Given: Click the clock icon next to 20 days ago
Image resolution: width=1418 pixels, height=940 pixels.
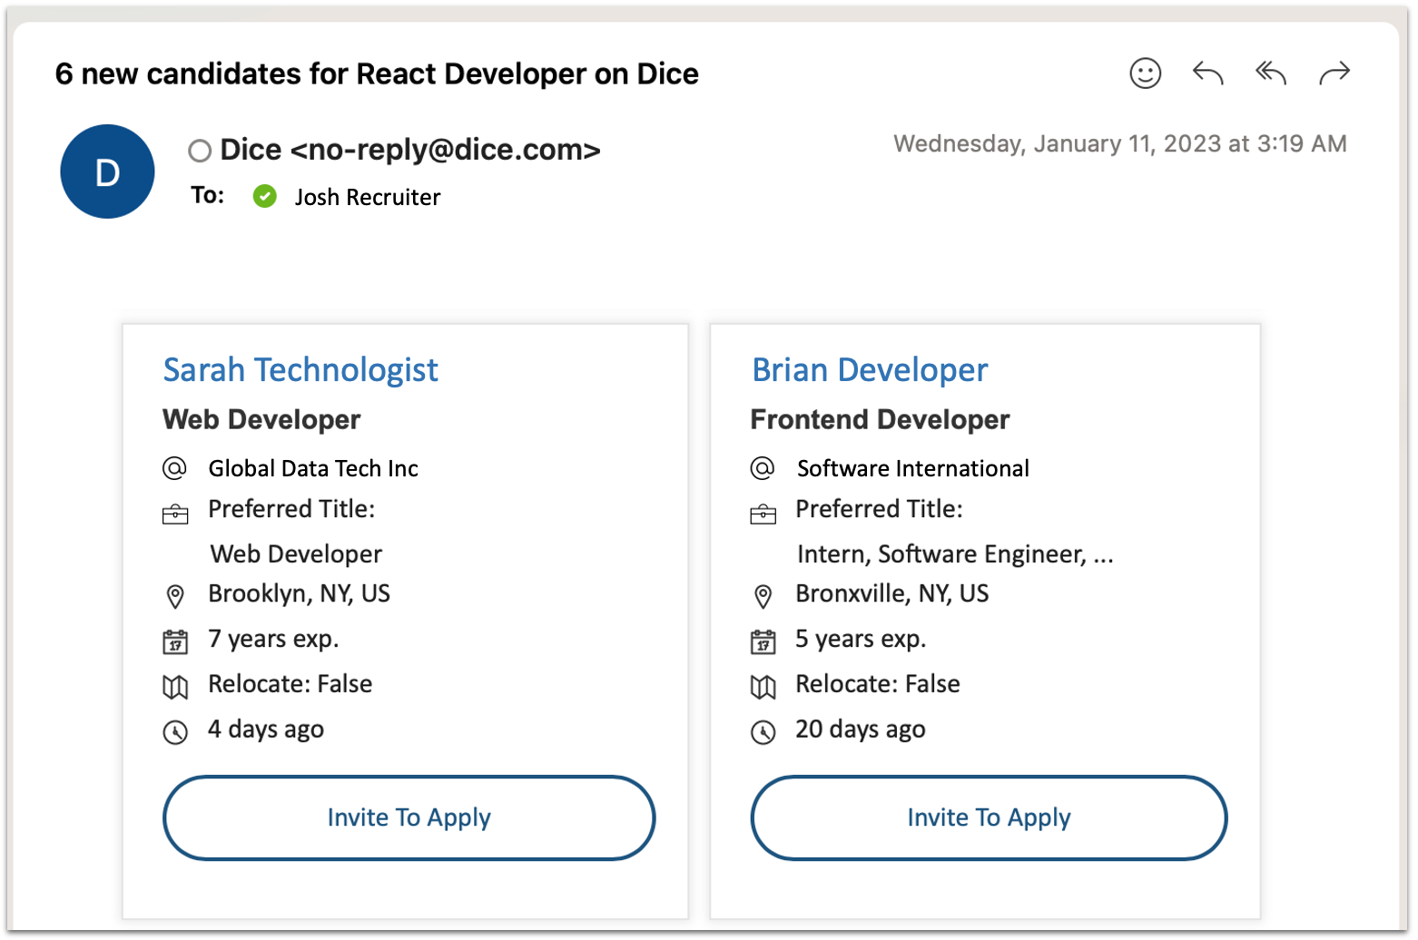Looking at the screenshot, I should click(x=763, y=731).
